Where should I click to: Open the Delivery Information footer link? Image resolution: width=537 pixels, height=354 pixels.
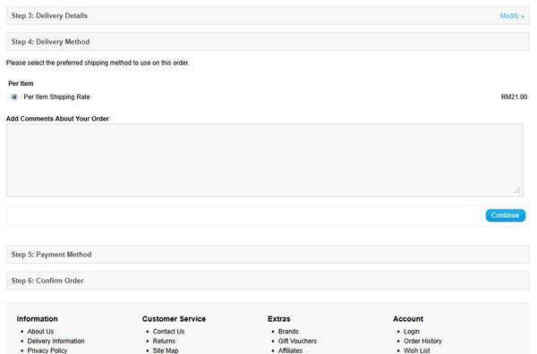55,341
